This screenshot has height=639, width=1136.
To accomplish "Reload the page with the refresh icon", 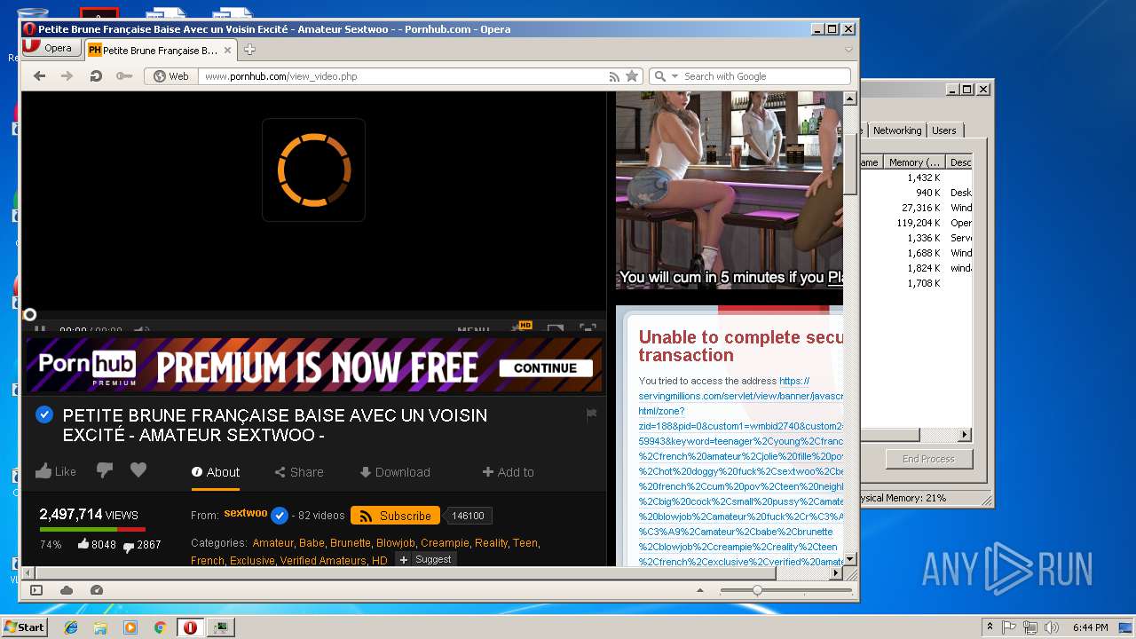I will 96,76.
